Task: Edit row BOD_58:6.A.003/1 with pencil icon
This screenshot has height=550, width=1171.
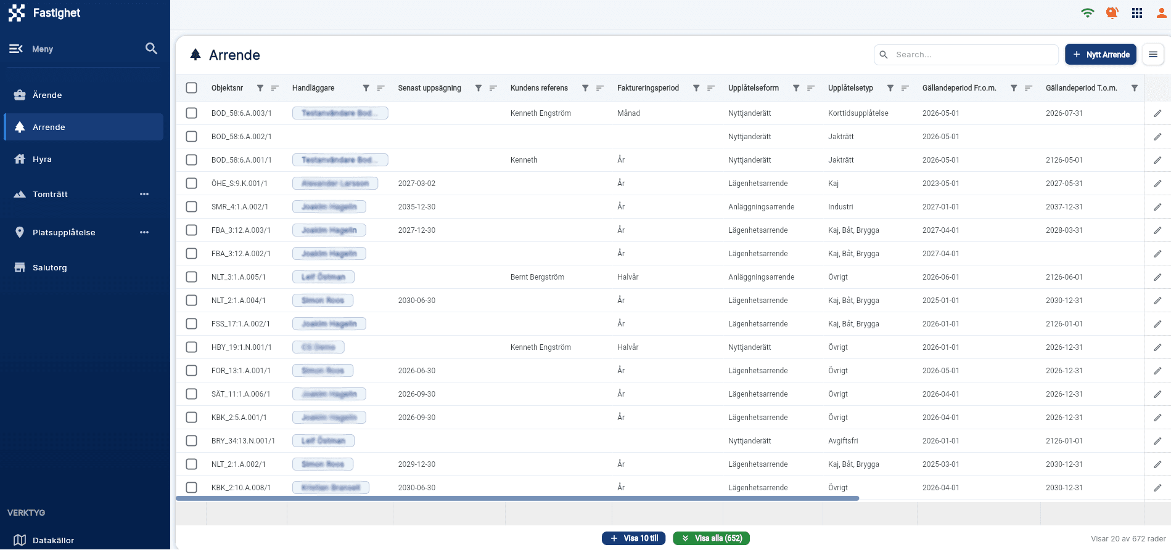Action: coord(1157,113)
